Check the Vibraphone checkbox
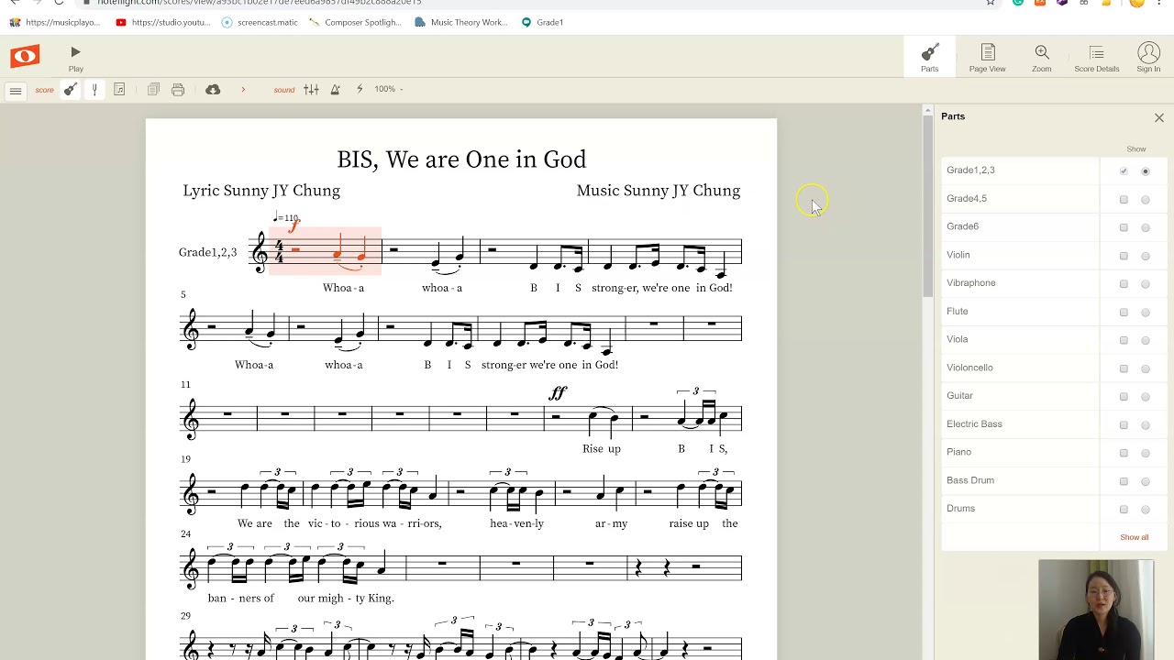 pyautogui.click(x=1124, y=284)
